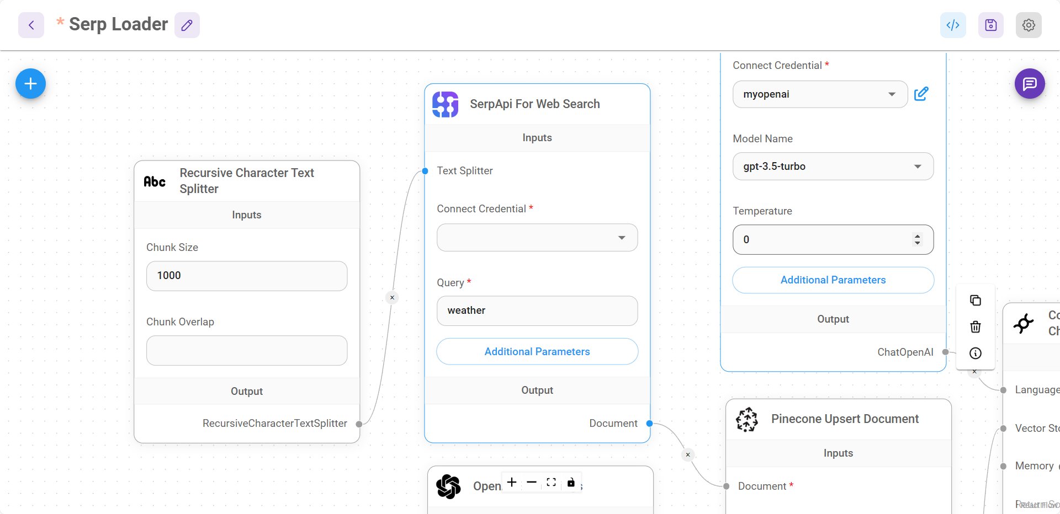
Task: Zoom out on the canvas
Action: 532,483
